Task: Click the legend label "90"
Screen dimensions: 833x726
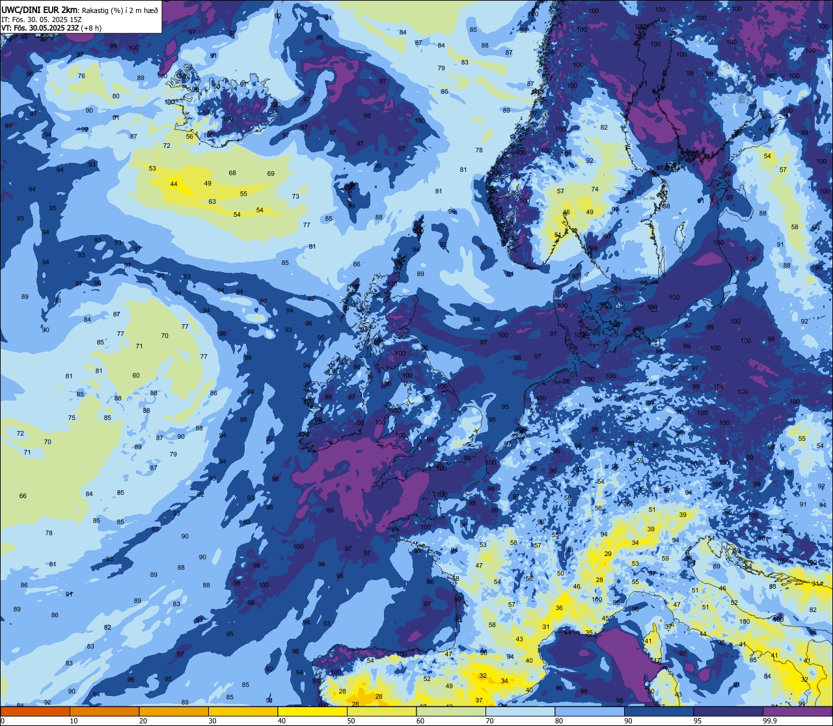Action: pos(628,721)
